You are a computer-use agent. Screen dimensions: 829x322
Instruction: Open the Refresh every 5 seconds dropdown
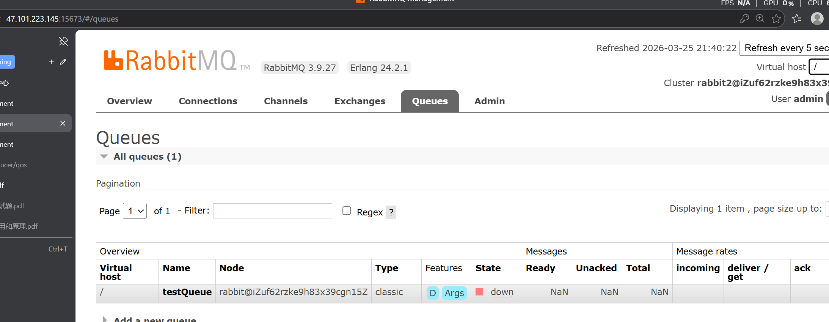tap(784, 48)
